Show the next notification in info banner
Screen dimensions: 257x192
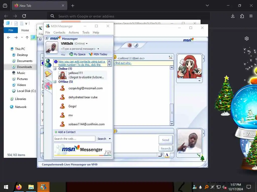click(x=109, y=65)
